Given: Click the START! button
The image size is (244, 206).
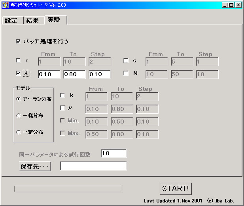Looking at the screenshot, I should click(176, 189).
